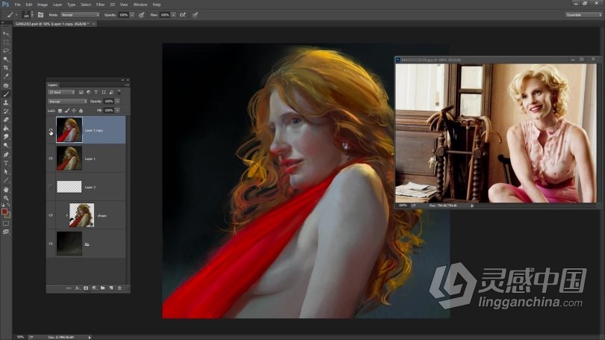Add layer style fx icon
605x340 pixels.
tap(77, 288)
